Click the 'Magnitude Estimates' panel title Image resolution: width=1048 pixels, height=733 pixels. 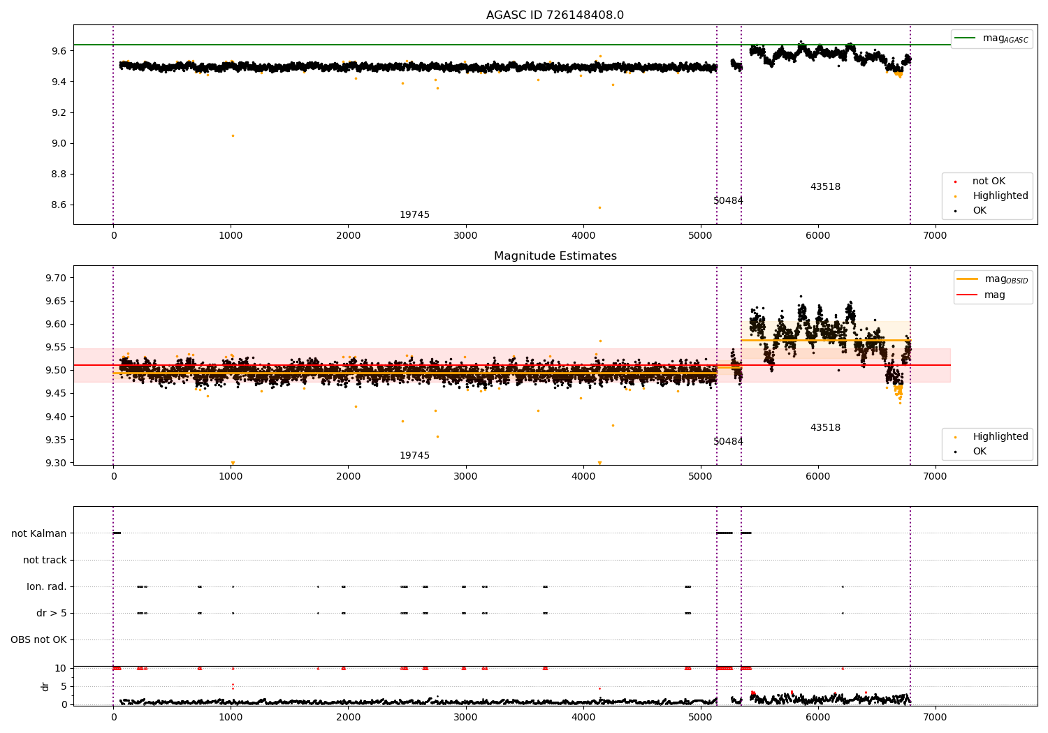(x=555, y=256)
